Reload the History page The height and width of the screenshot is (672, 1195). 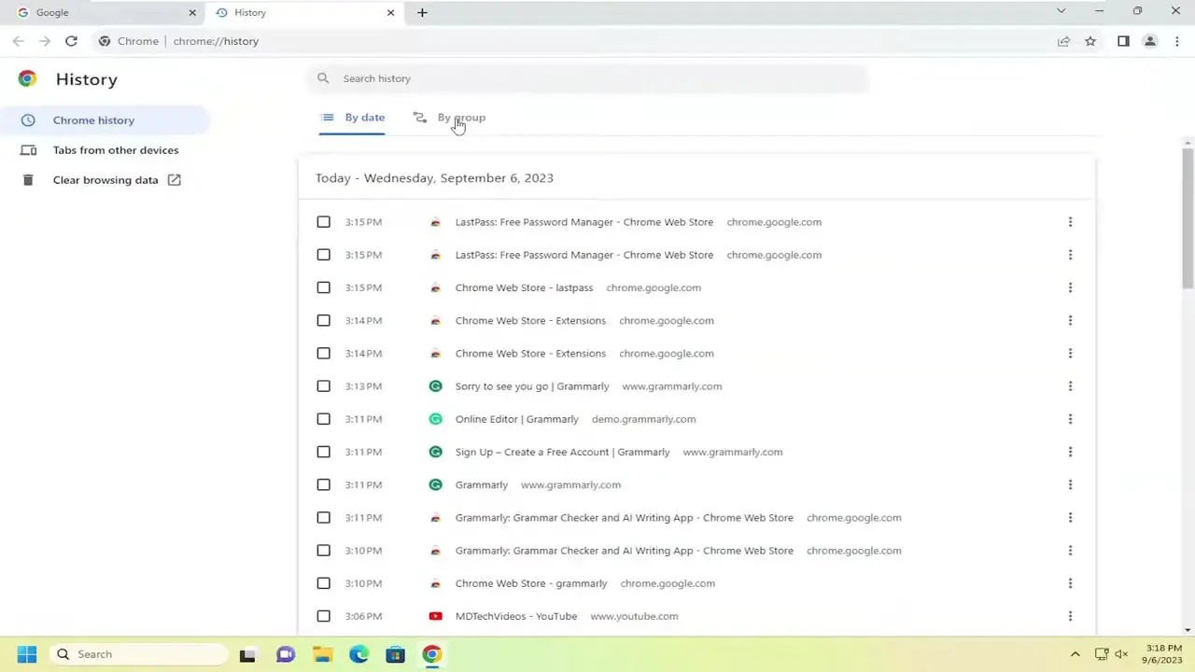[71, 41]
